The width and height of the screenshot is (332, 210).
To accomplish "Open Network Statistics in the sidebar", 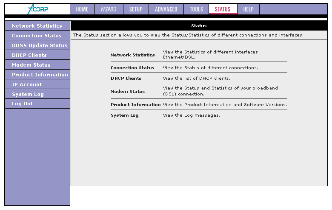I will 37,26.
